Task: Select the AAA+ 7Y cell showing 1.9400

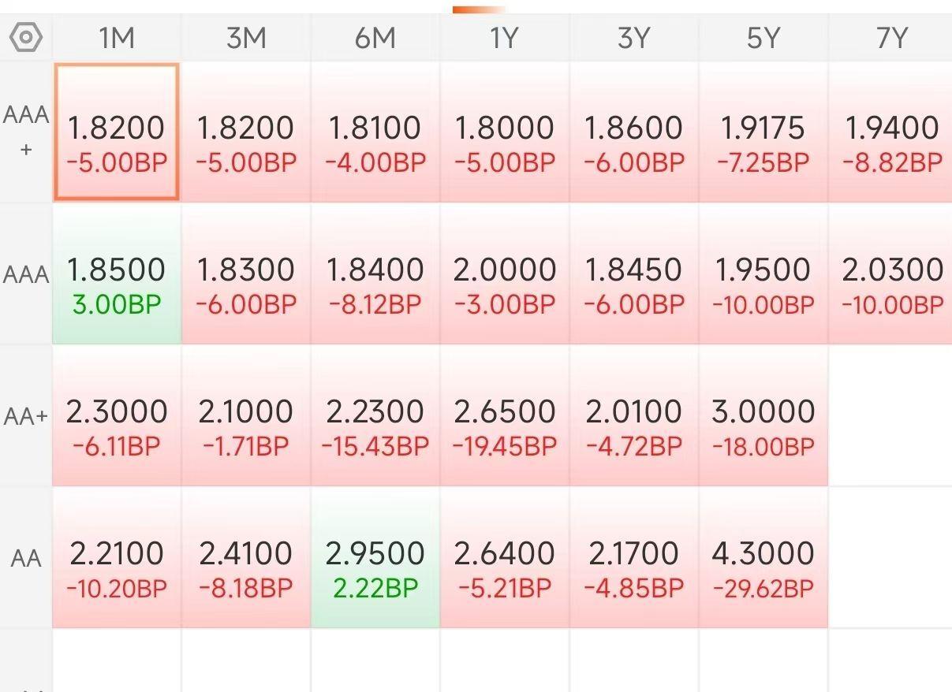Action: 892,132
